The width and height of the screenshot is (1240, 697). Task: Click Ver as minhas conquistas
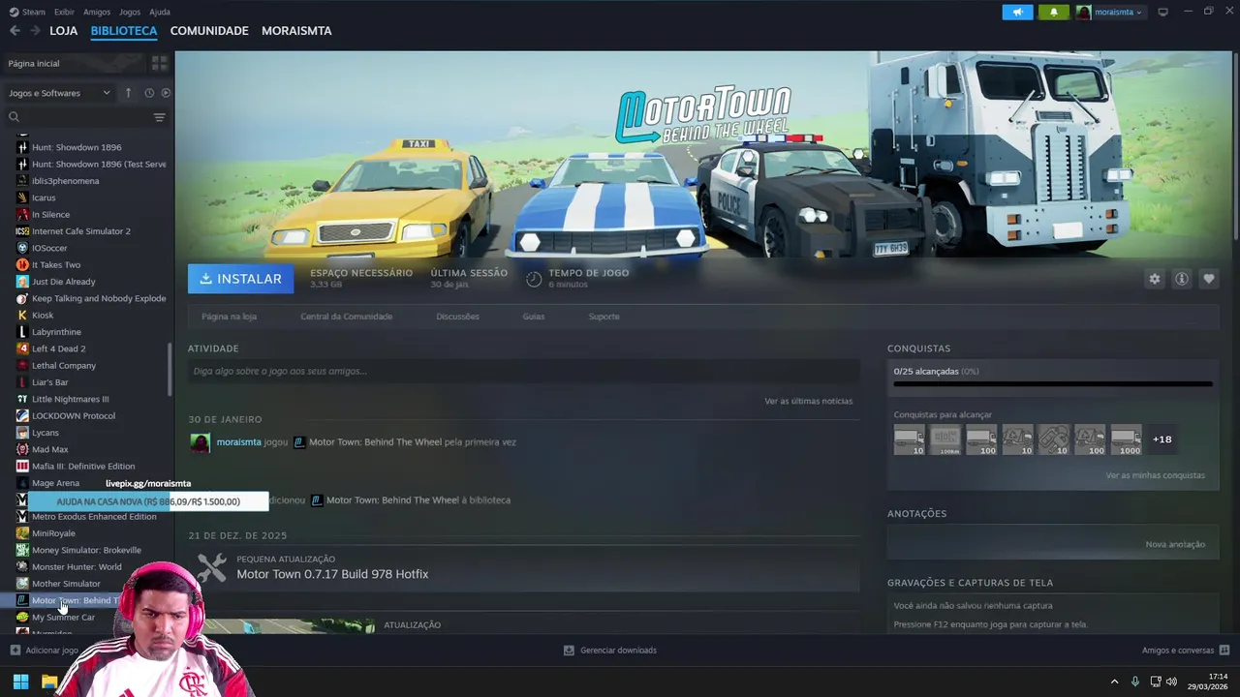click(1155, 475)
